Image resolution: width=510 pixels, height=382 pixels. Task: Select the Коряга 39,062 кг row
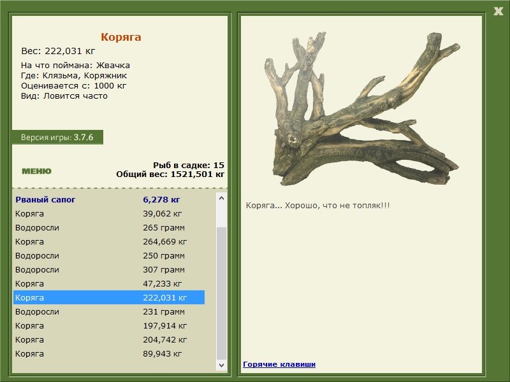(x=109, y=214)
